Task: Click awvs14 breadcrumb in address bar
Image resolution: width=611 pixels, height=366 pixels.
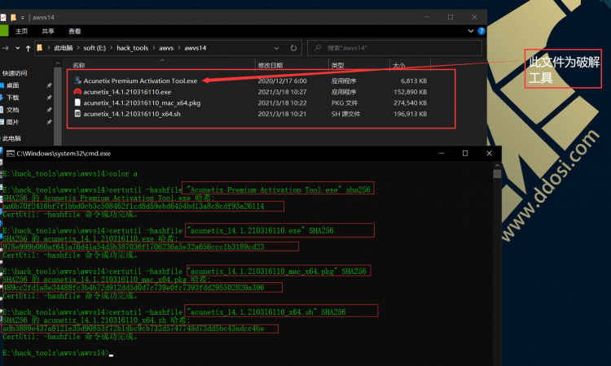Action: 196,48
